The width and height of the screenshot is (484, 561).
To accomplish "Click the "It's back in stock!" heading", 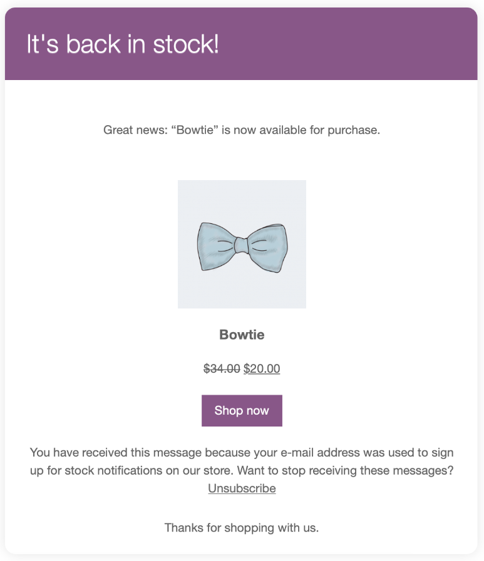I will tap(123, 44).
